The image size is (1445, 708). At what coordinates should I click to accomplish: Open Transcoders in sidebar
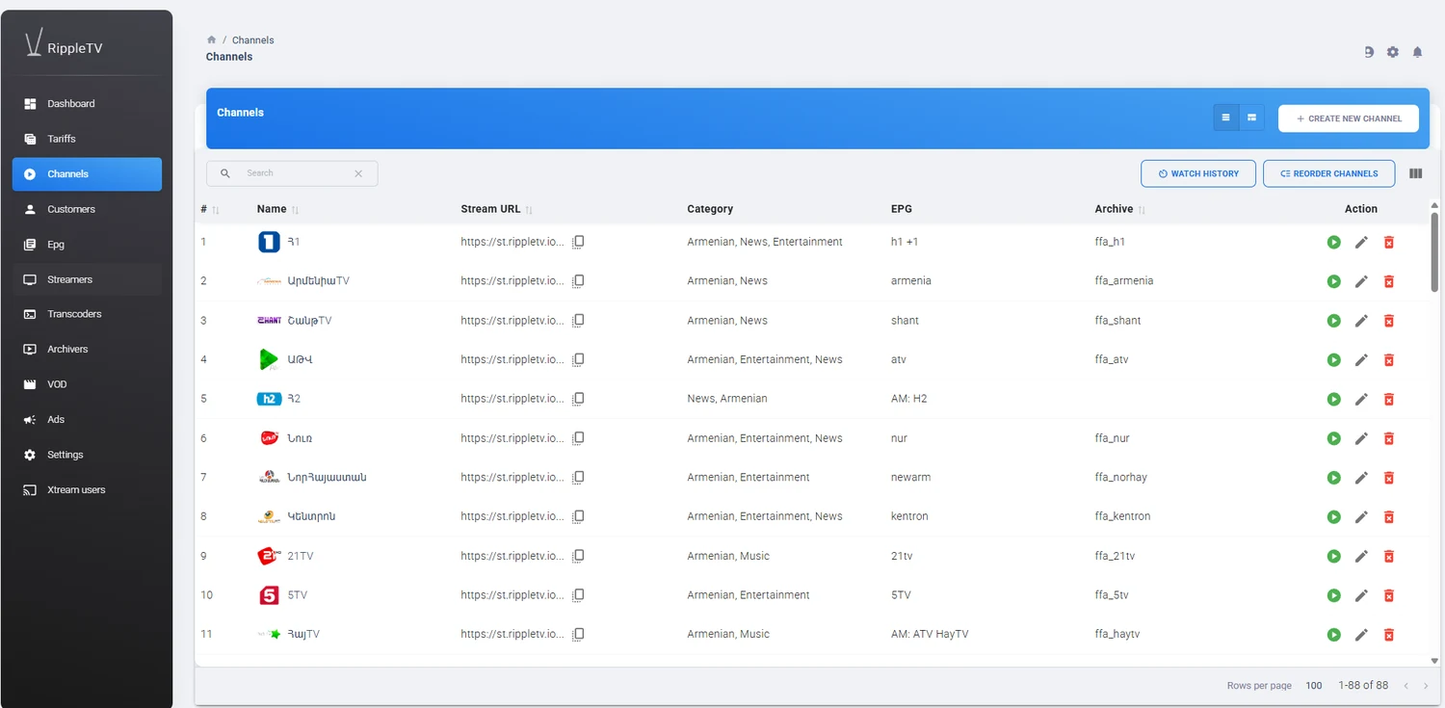[87, 314]
